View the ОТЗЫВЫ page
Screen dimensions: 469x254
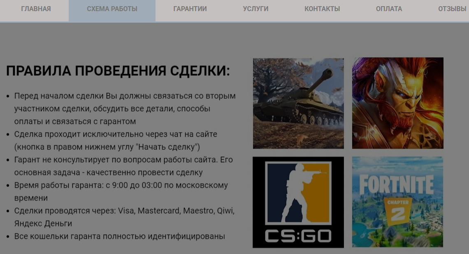point(452,9)
